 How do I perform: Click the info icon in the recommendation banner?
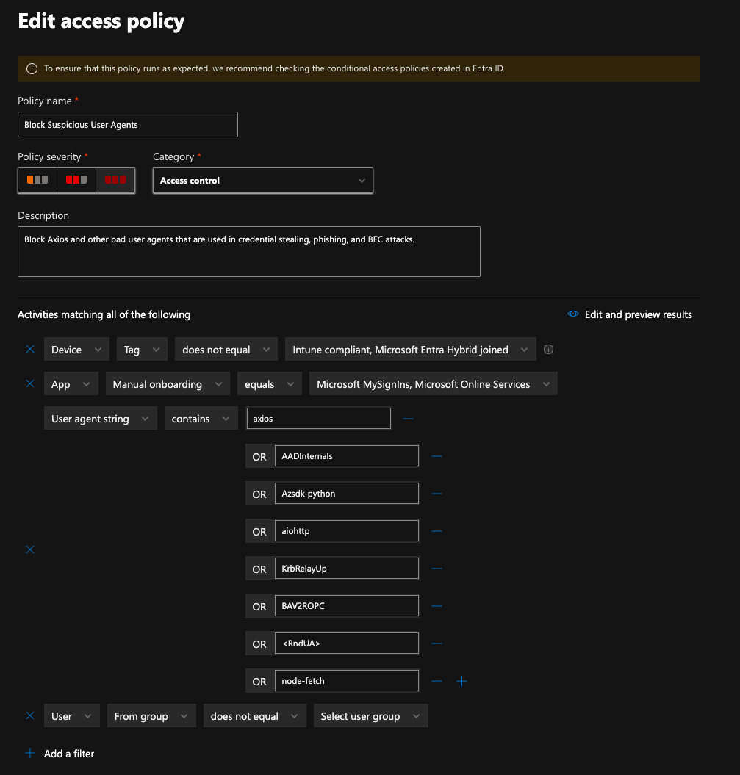click(x=32, y=68)
